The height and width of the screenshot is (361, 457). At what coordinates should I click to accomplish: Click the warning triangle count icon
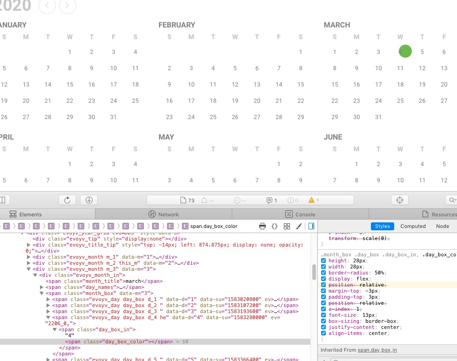pyautogui.click(x=314, y=200)
